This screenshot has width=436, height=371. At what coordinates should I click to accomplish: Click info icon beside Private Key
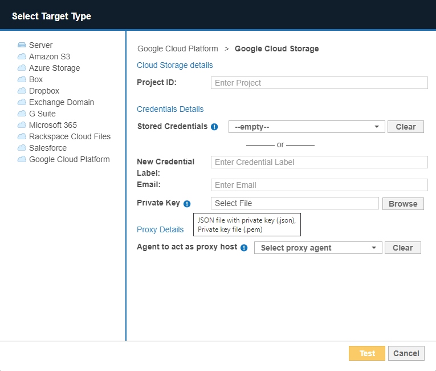point(187,204)
